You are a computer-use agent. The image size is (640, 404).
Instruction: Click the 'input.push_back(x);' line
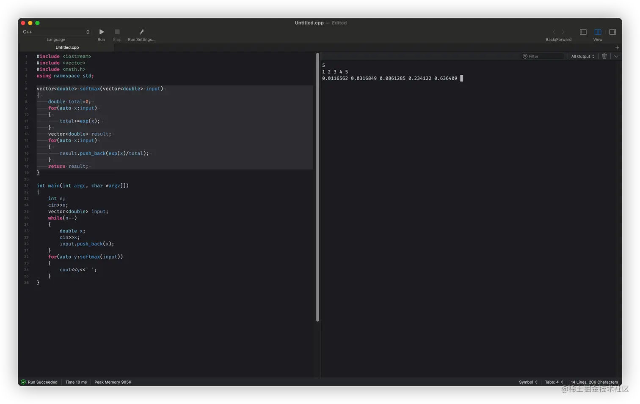tap(87, 244)
